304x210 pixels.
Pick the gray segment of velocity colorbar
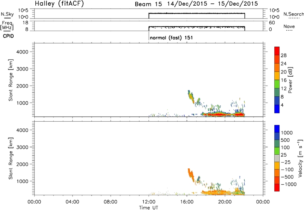(x=277, y=158)
